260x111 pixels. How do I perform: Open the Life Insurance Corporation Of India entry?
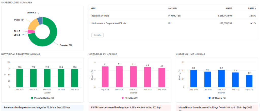[x=108, y=23]
